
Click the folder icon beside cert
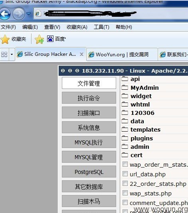125,155
